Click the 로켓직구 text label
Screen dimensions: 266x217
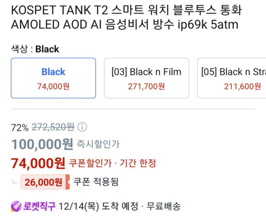pyautogui.click(x=39, y=206)
